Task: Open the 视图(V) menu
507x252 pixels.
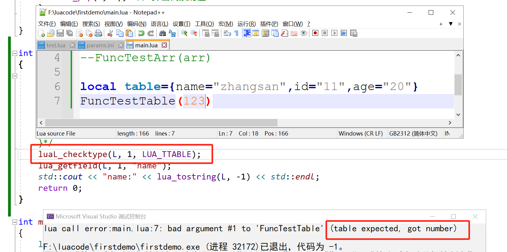Action: (x=114, y=24)
